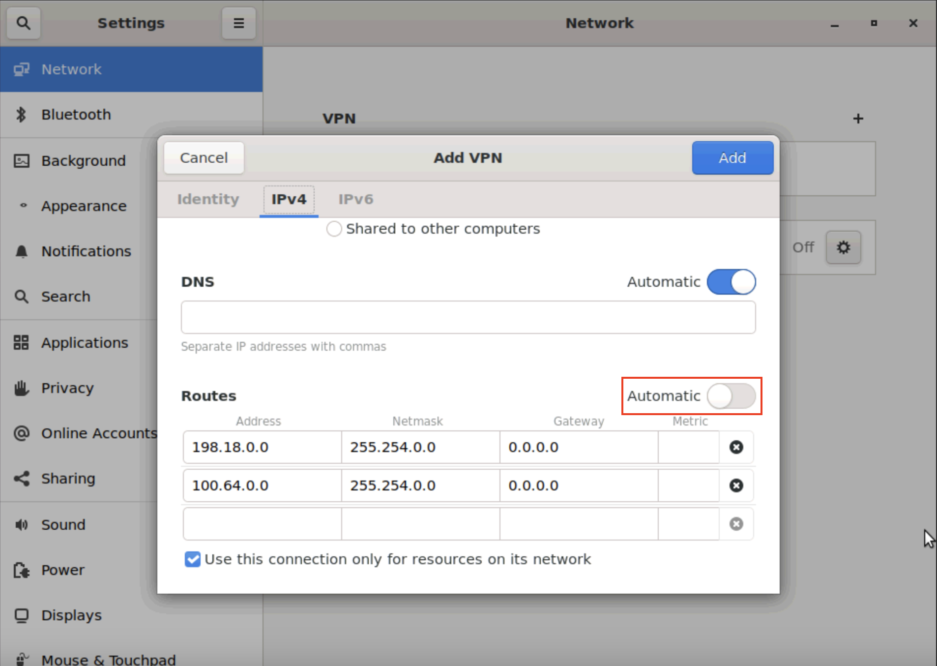The image size is (937, 666).
Task: Enable the Routes Automatic switch
Action: (x=731, y=396)
